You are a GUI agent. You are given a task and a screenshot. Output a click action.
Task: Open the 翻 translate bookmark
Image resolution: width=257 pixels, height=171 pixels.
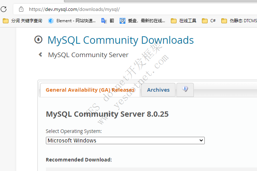coord(107,21)
